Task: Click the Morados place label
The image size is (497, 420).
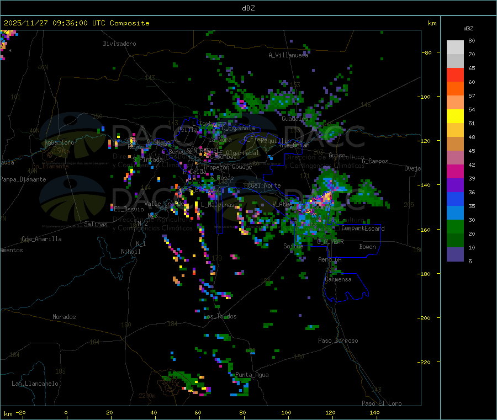Action: 64,317
